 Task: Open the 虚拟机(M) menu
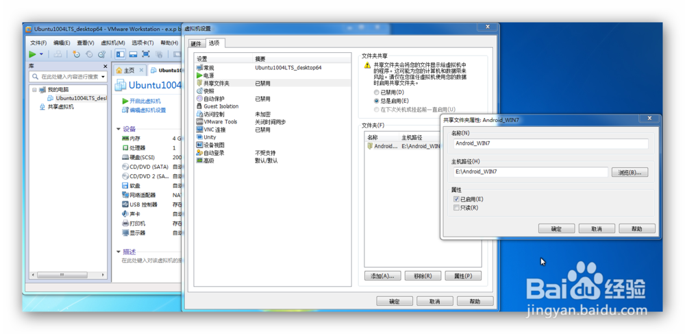click(x=113, y=43)
